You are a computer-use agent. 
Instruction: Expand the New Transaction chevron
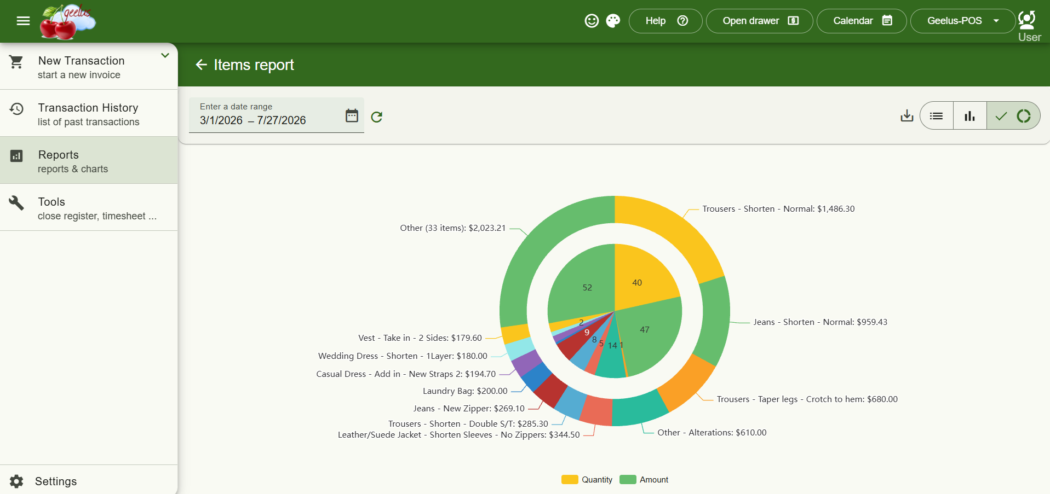coord(165,55)
